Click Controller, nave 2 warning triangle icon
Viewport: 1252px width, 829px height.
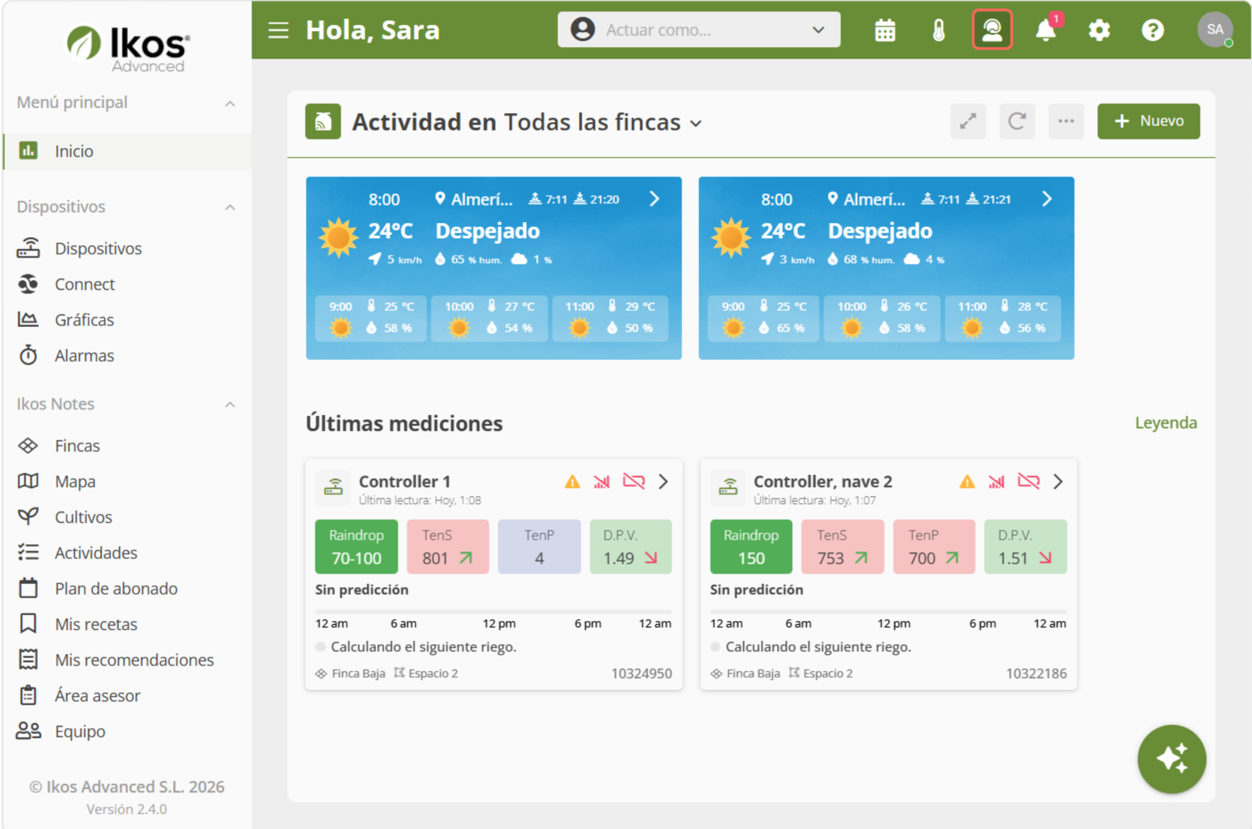coord(967,482)
